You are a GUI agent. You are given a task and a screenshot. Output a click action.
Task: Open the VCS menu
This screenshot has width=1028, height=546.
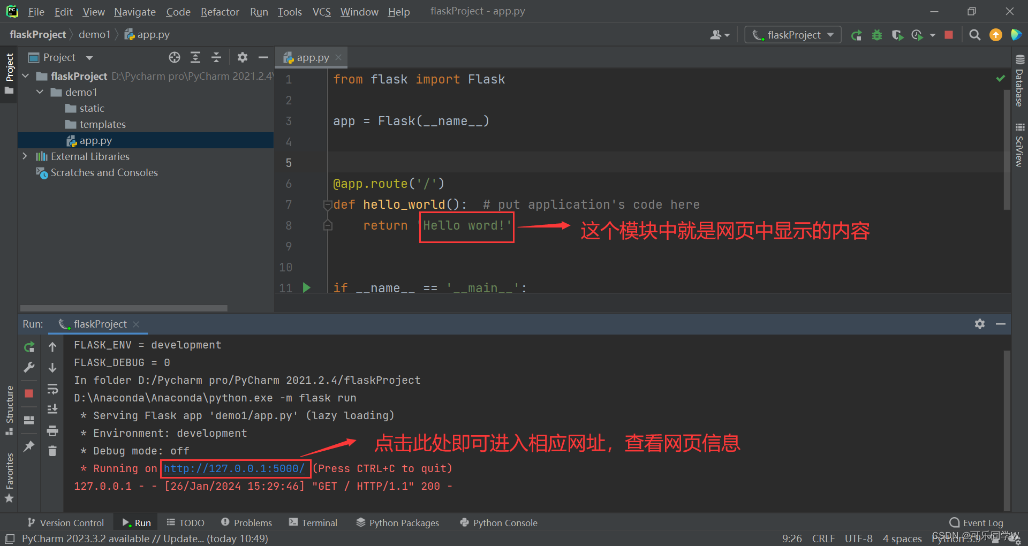pyautogui.click(x=321, y=12)
